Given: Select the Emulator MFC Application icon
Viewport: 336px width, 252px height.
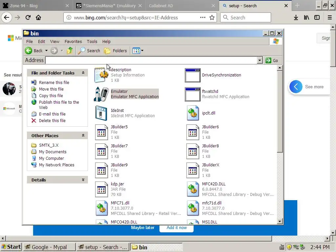Looking at the screenshot, I should [x=101, y=94].
